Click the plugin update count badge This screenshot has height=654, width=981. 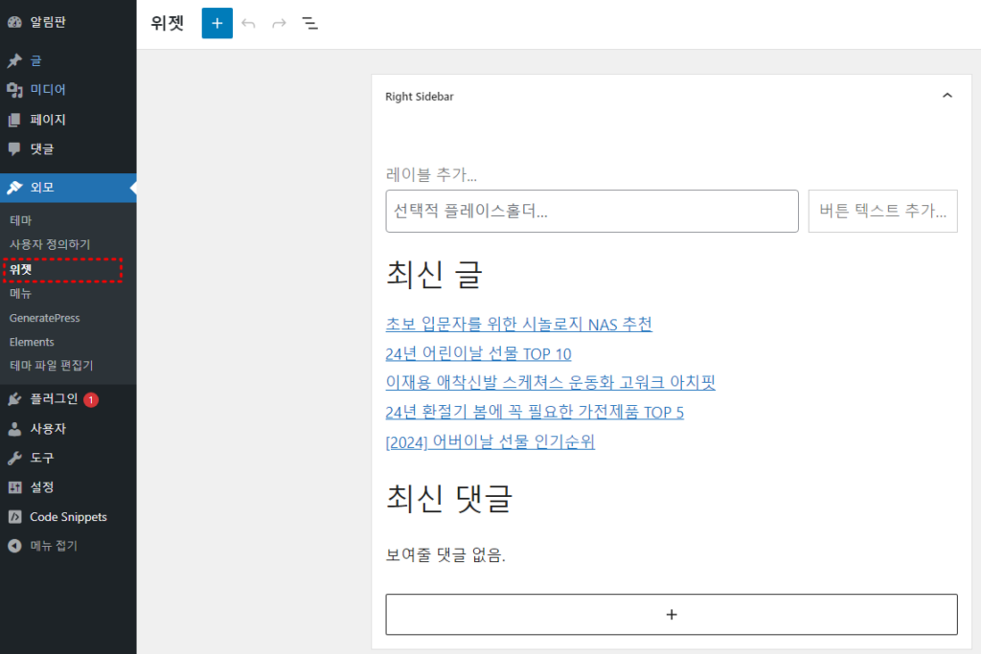coord(91,399)
